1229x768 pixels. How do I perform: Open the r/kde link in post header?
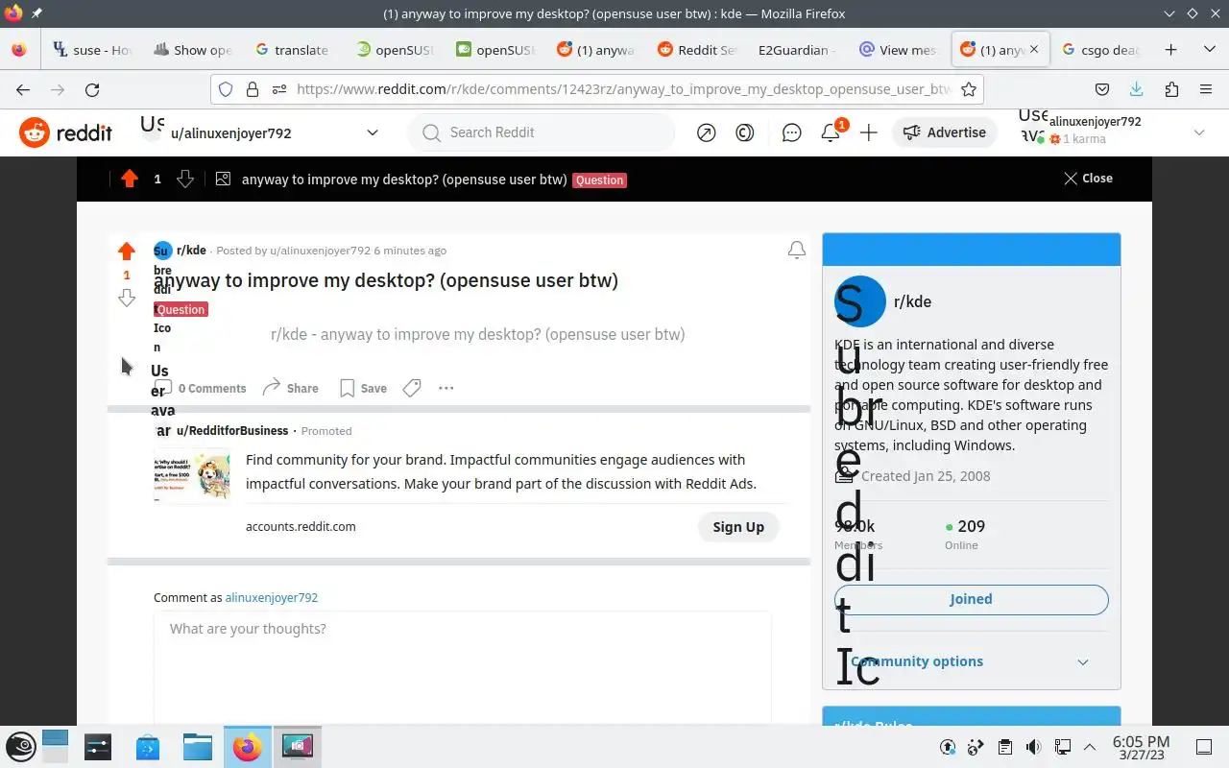(x=191, y=251)
